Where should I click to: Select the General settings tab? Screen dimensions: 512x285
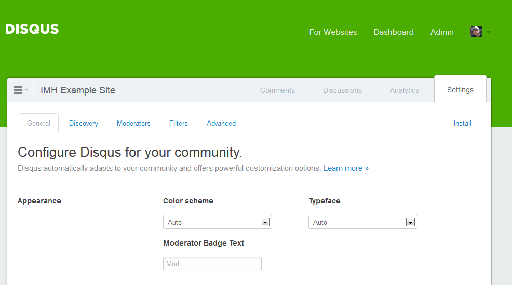click(39, 123)
